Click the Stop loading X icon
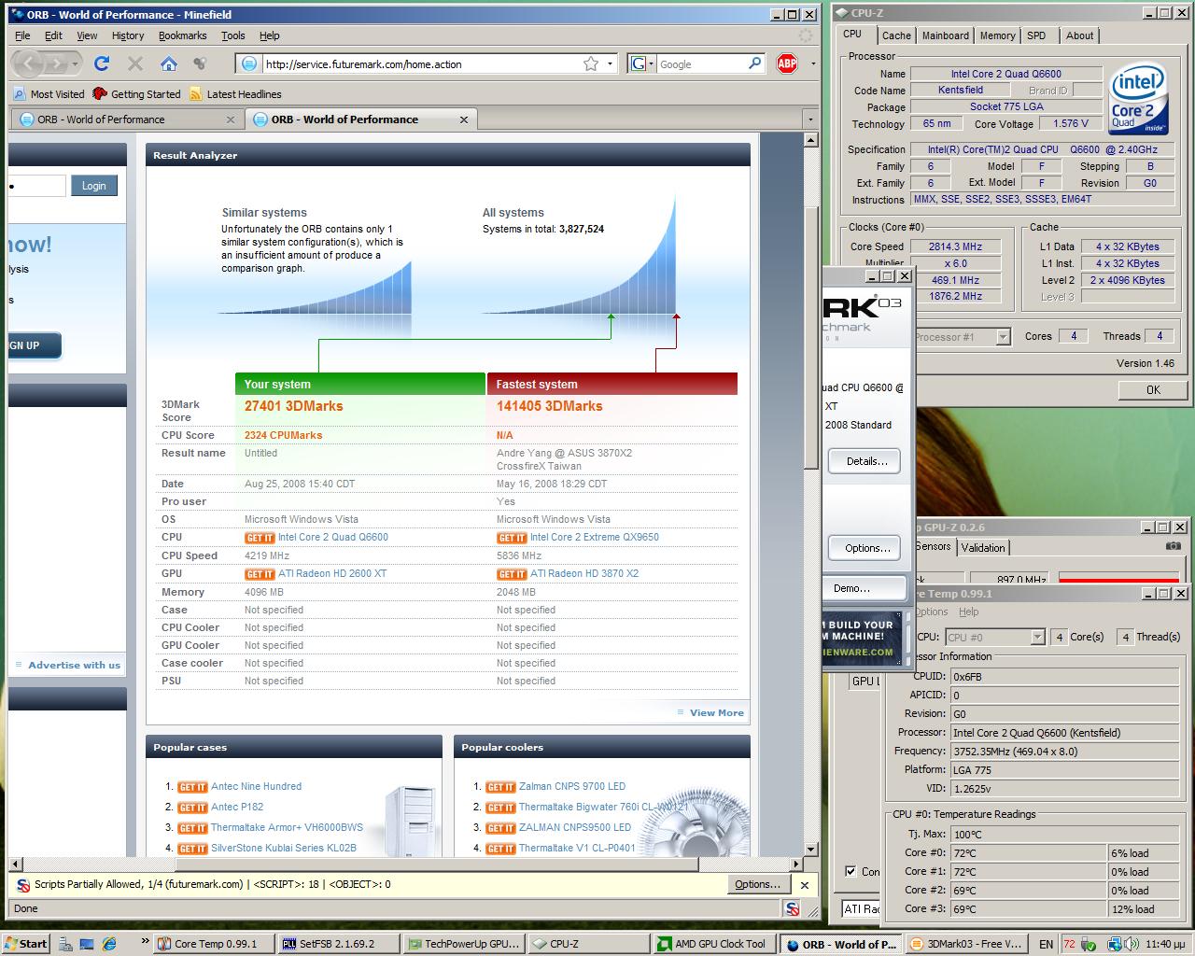The image size is (1195, 956). pos(135,63)
